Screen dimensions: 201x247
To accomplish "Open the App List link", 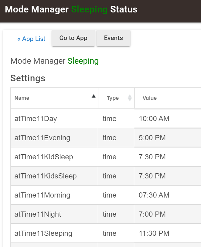I will tap(31, 39).
